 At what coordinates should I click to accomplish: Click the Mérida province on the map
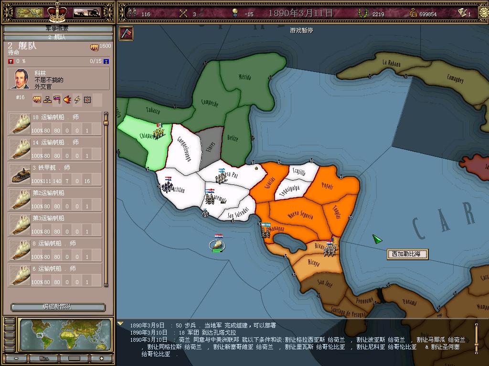pos(245,77)
